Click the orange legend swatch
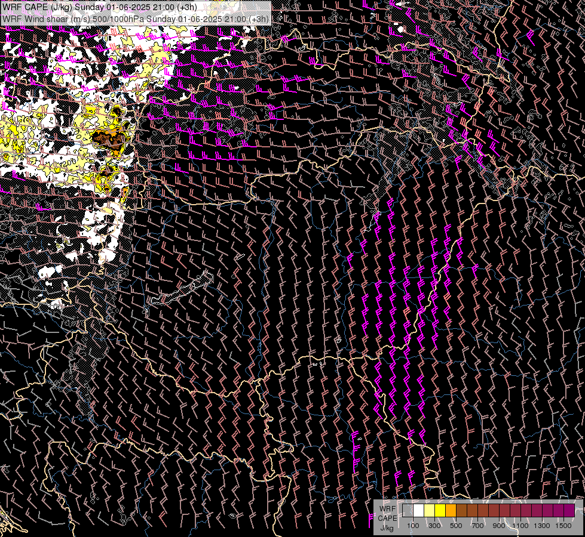Viewport: 585px width, 537px height. [451, 510]
